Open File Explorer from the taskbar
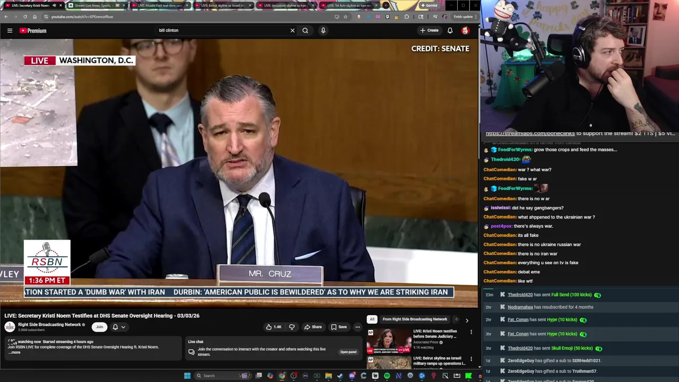The height and width of the screenshot is (382, 679). tap(328, 376)
